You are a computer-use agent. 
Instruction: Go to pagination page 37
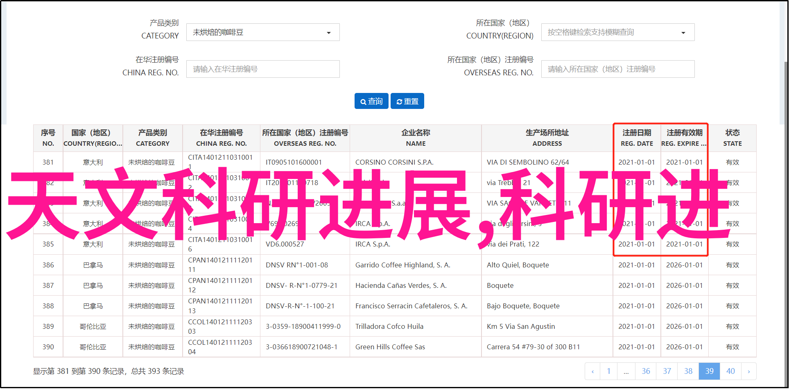[x=667, y=371]
